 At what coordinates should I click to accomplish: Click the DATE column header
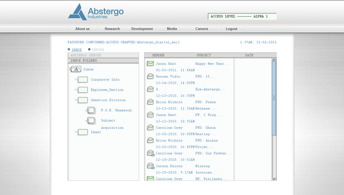(249, 55)
